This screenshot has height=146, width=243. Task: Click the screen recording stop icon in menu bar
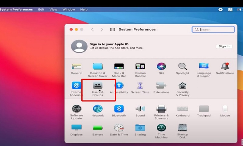pyautogui.click(x=221, y=10)
